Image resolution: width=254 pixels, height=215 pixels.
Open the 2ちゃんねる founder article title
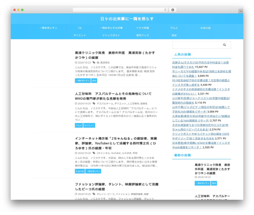pyautogui.click(x=116, y=143)
